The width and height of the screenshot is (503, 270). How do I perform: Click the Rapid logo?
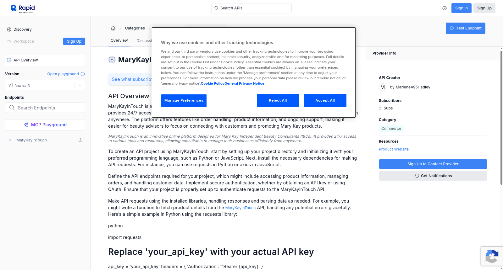(x=23, y=8)
